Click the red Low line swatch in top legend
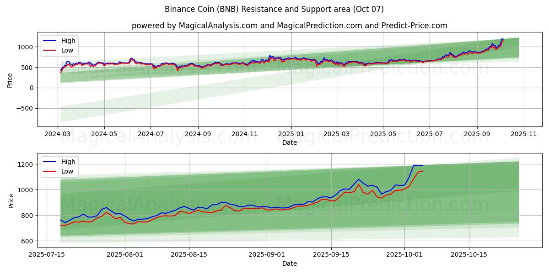The width and height of the screenshot is (549, 274). 50,51
